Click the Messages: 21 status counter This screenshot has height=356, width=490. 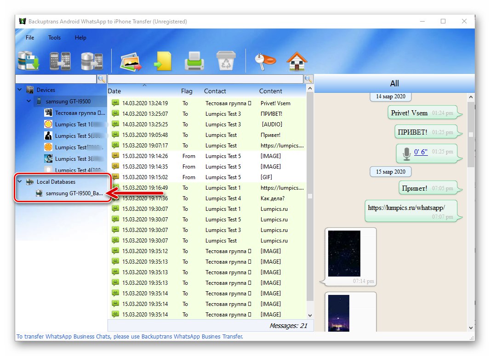pyautogui.click(x=288, y=326)
